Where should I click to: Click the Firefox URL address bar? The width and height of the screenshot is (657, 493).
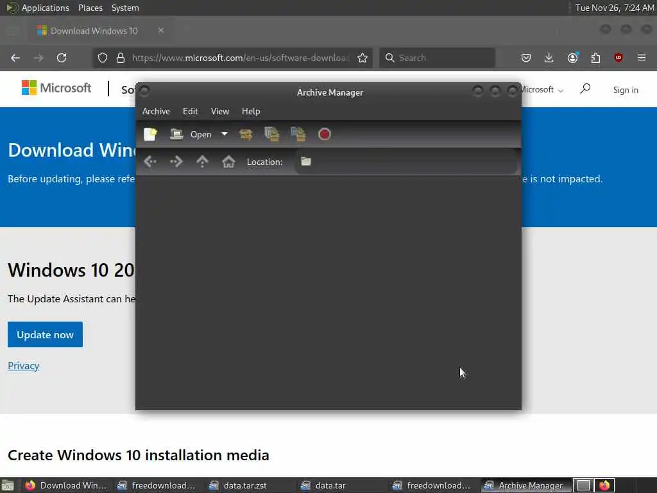click(x=241, y=58)
